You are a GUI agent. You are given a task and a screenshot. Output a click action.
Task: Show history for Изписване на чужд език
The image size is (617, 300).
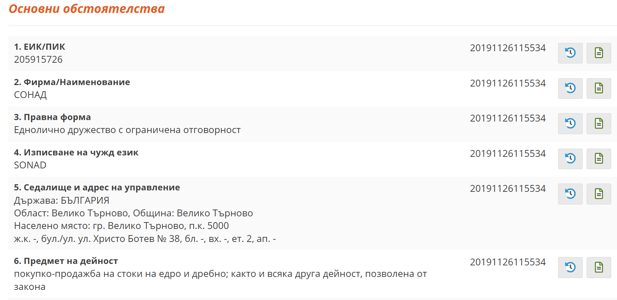[x=570, y=158]
